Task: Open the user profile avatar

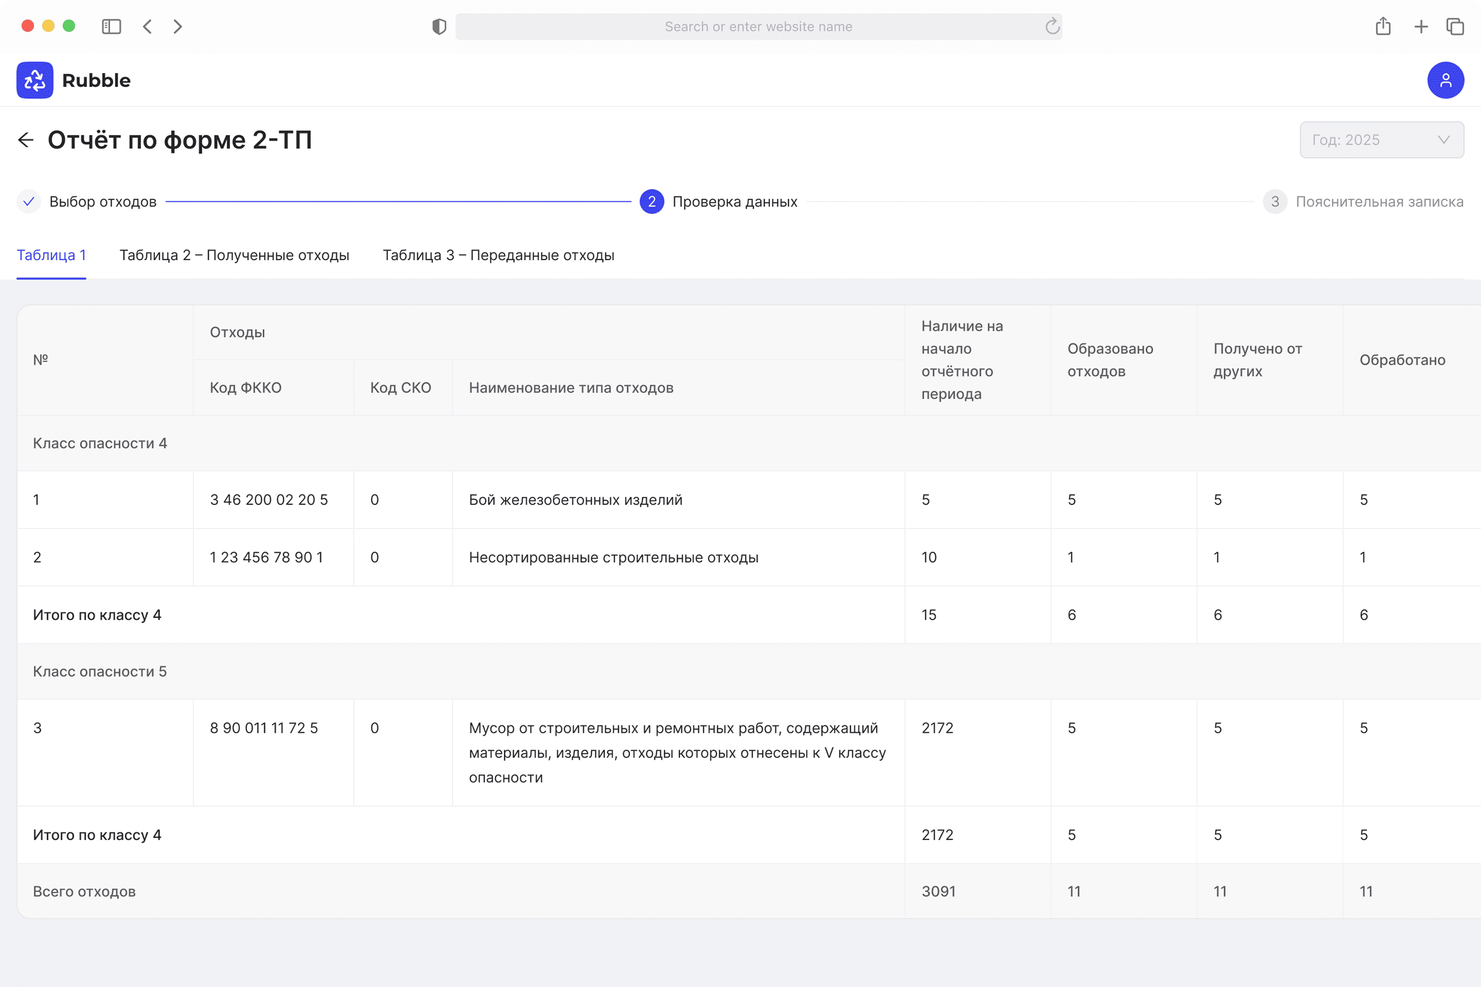Action: 1445,80
